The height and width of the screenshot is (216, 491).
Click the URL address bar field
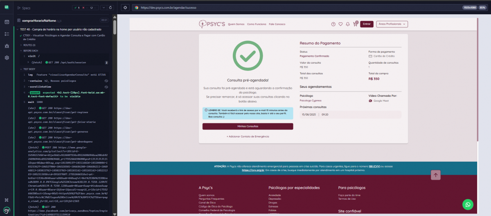286,7
